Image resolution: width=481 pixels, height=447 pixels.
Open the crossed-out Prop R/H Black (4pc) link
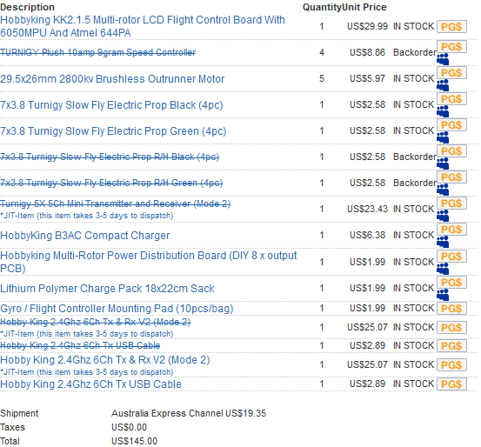point(110,157)
